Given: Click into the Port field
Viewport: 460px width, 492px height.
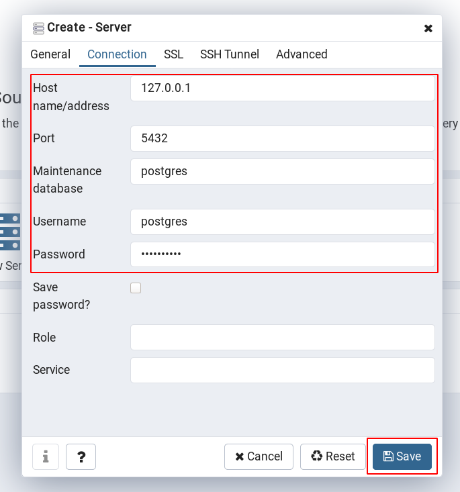Looking at the screenshot, I should coord(283,138).
